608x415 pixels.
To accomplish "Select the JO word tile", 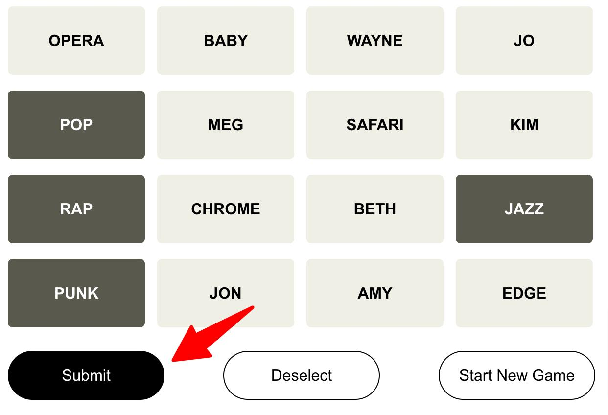I will tap(524, 41).
